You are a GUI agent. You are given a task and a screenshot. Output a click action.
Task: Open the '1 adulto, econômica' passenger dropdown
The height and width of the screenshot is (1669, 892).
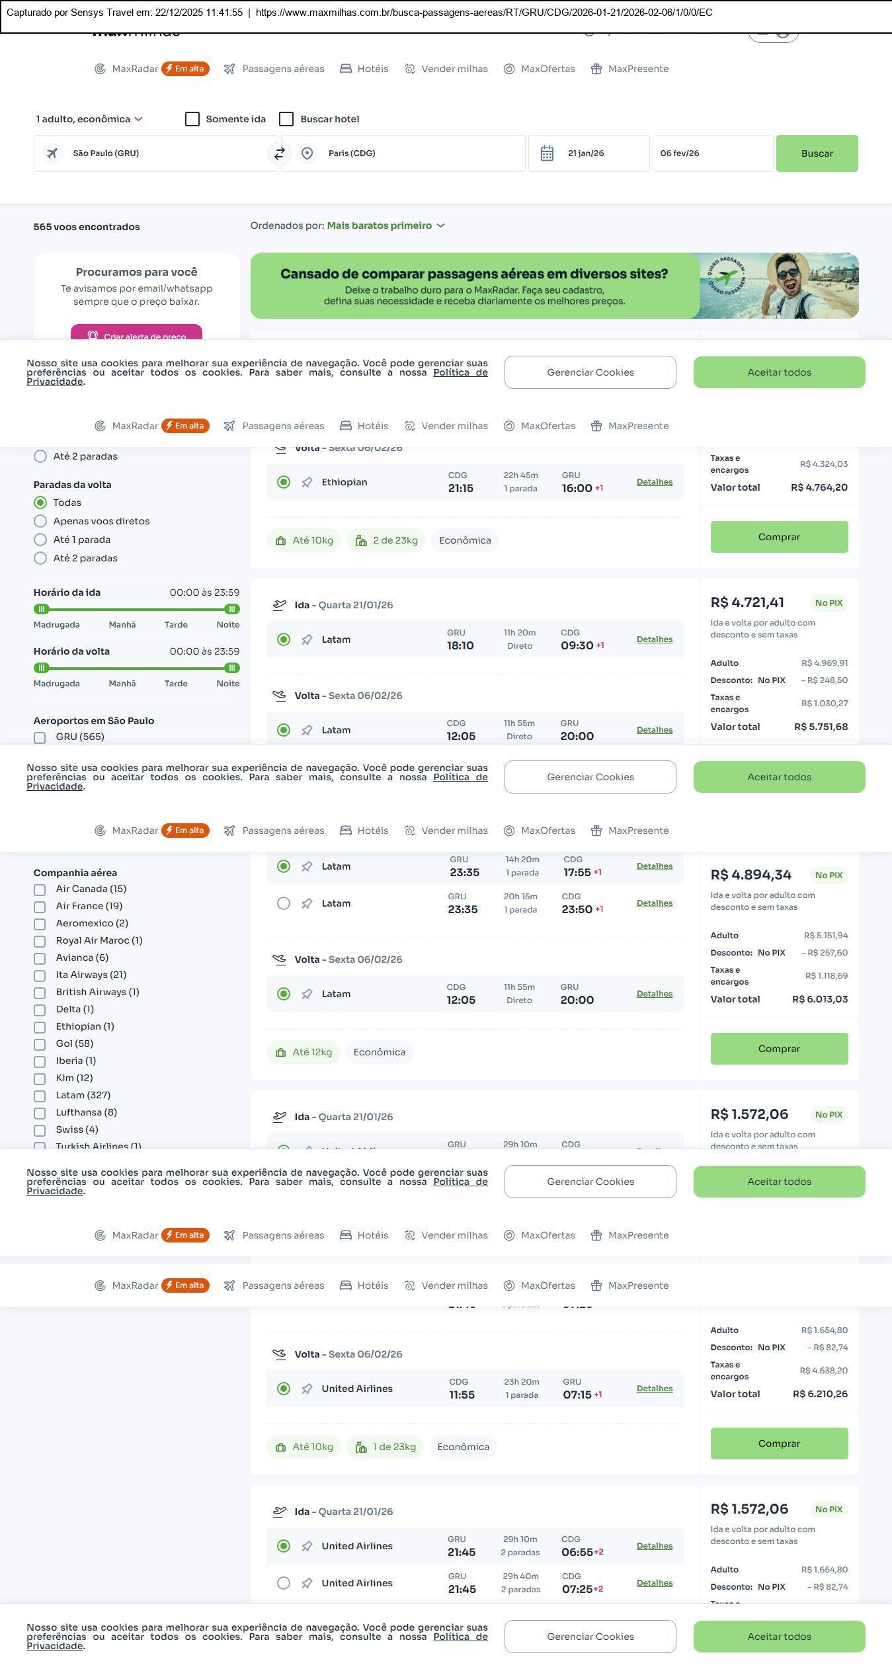coord(89,119)
